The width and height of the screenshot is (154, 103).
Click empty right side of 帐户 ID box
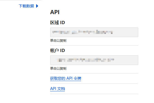pos(126,60)
